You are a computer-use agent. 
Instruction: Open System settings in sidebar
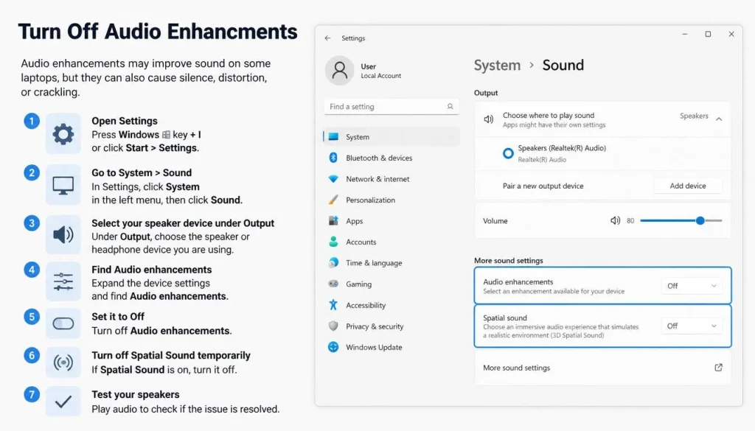pos(392,136)
